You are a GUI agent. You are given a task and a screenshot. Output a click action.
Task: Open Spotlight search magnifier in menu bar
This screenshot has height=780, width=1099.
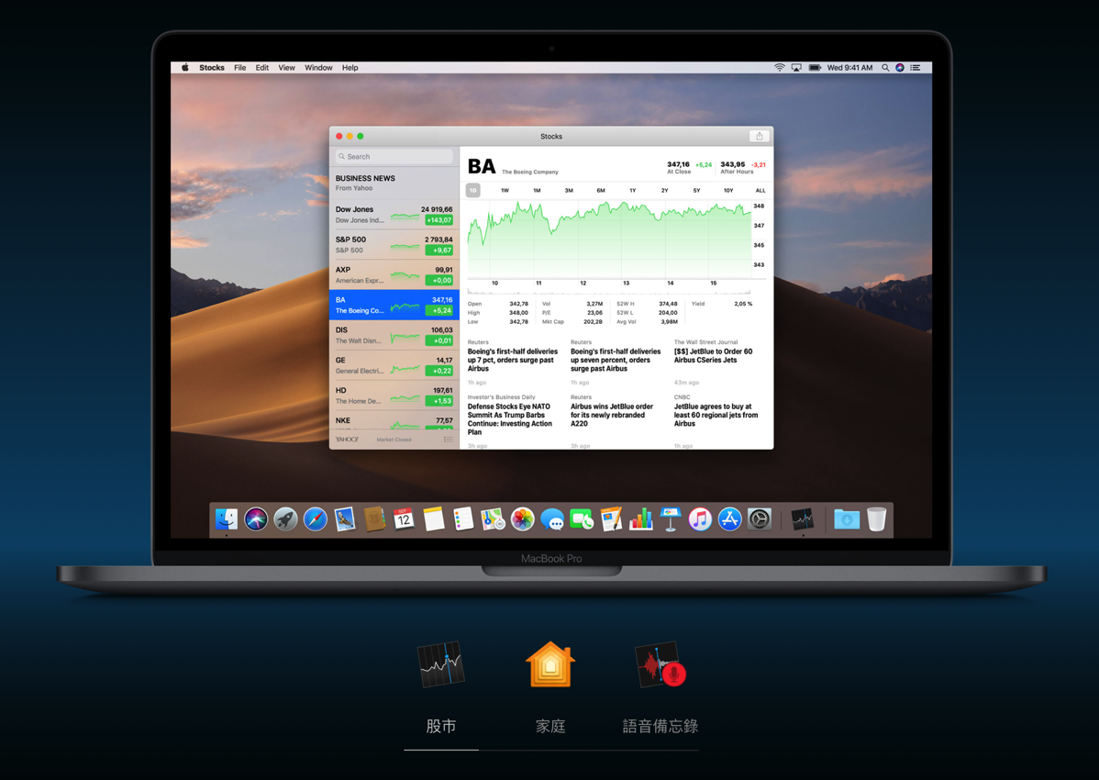coord(885,68)
